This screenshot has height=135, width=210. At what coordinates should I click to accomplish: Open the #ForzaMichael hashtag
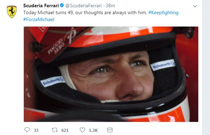39,19
